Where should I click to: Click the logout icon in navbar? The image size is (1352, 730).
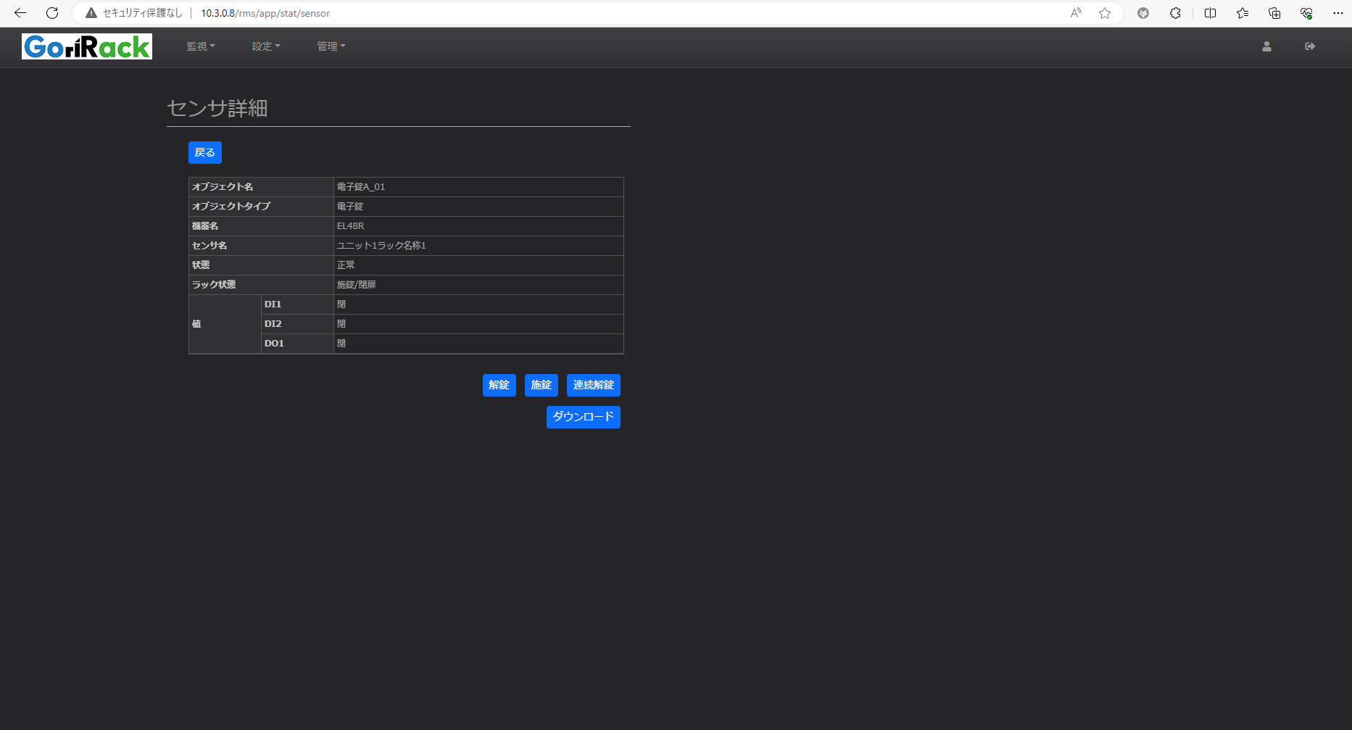pyautogui.click(x=1310, y=46)
